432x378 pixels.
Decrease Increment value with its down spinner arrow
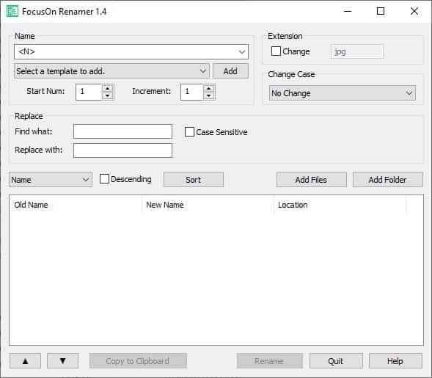[x=209, y=95]
